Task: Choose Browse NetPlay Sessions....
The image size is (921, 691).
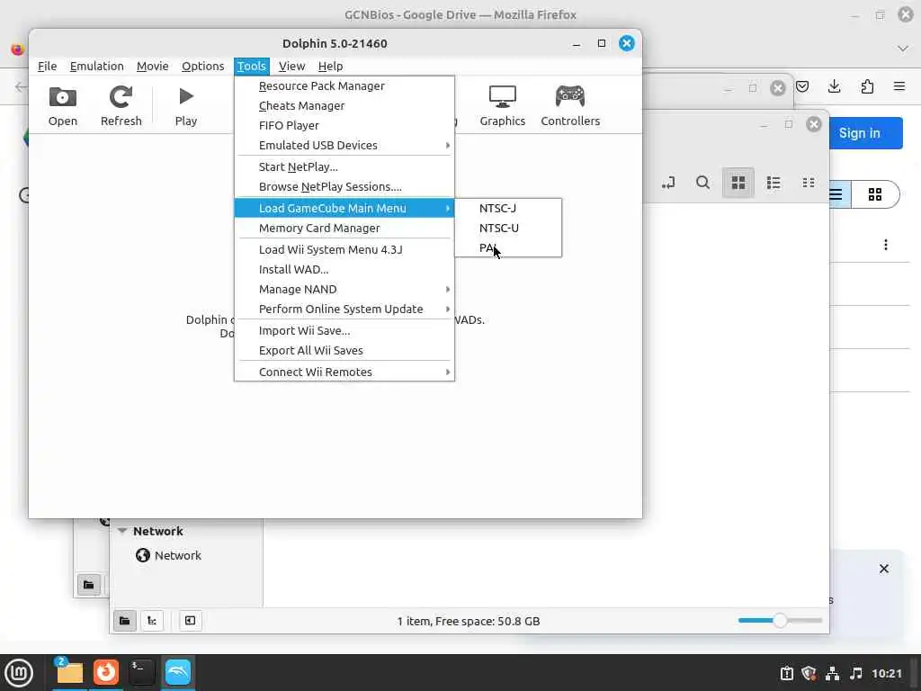Action: (344, 186)
